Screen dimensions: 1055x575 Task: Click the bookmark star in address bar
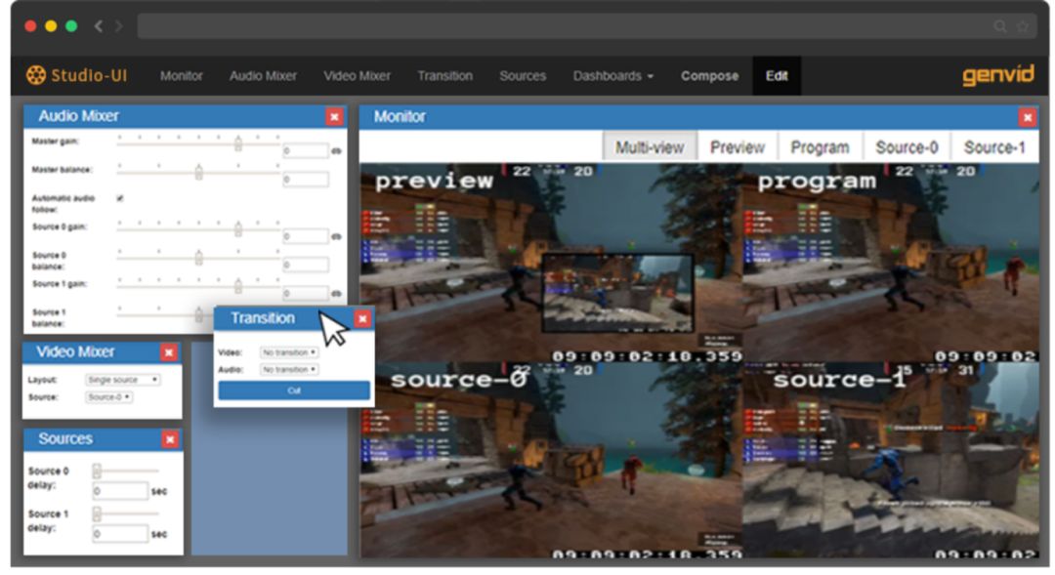coord(1023,26)
